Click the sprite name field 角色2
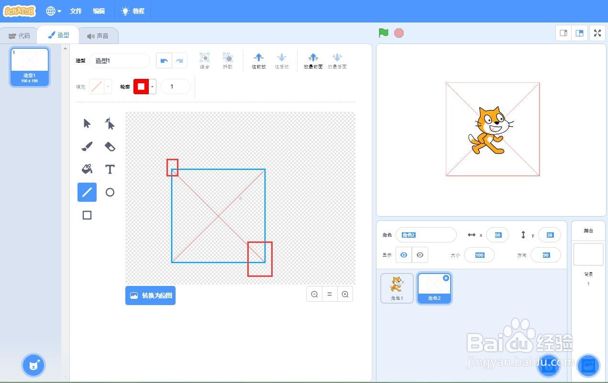This screenshot has height=383, width=608. tap(426, 235)
